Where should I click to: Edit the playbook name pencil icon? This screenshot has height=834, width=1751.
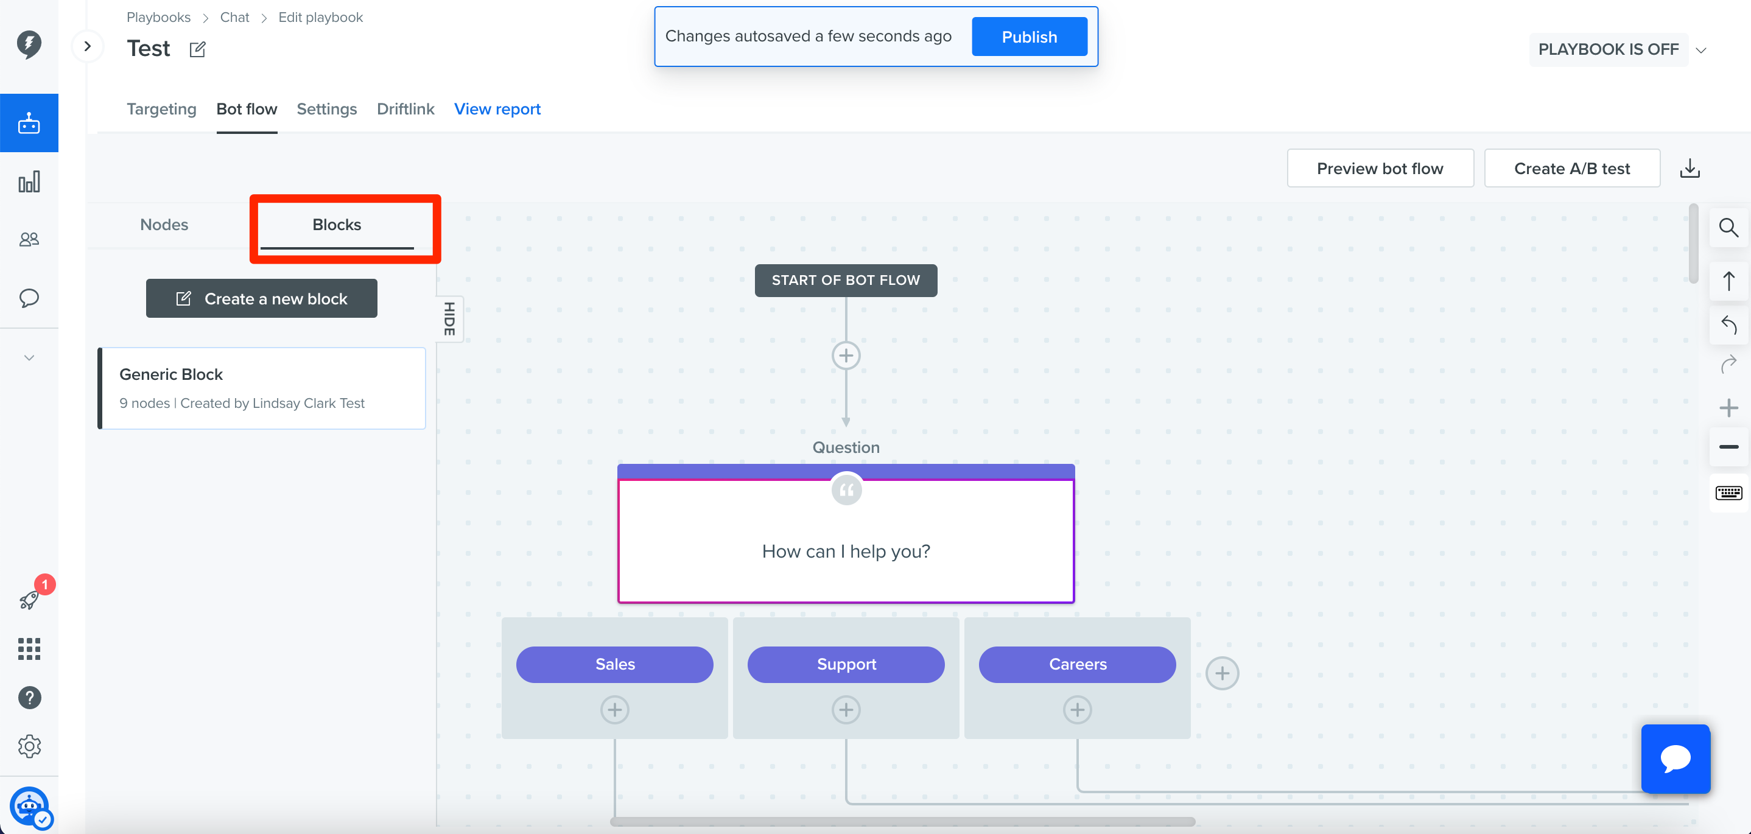(x=197, y=49)
